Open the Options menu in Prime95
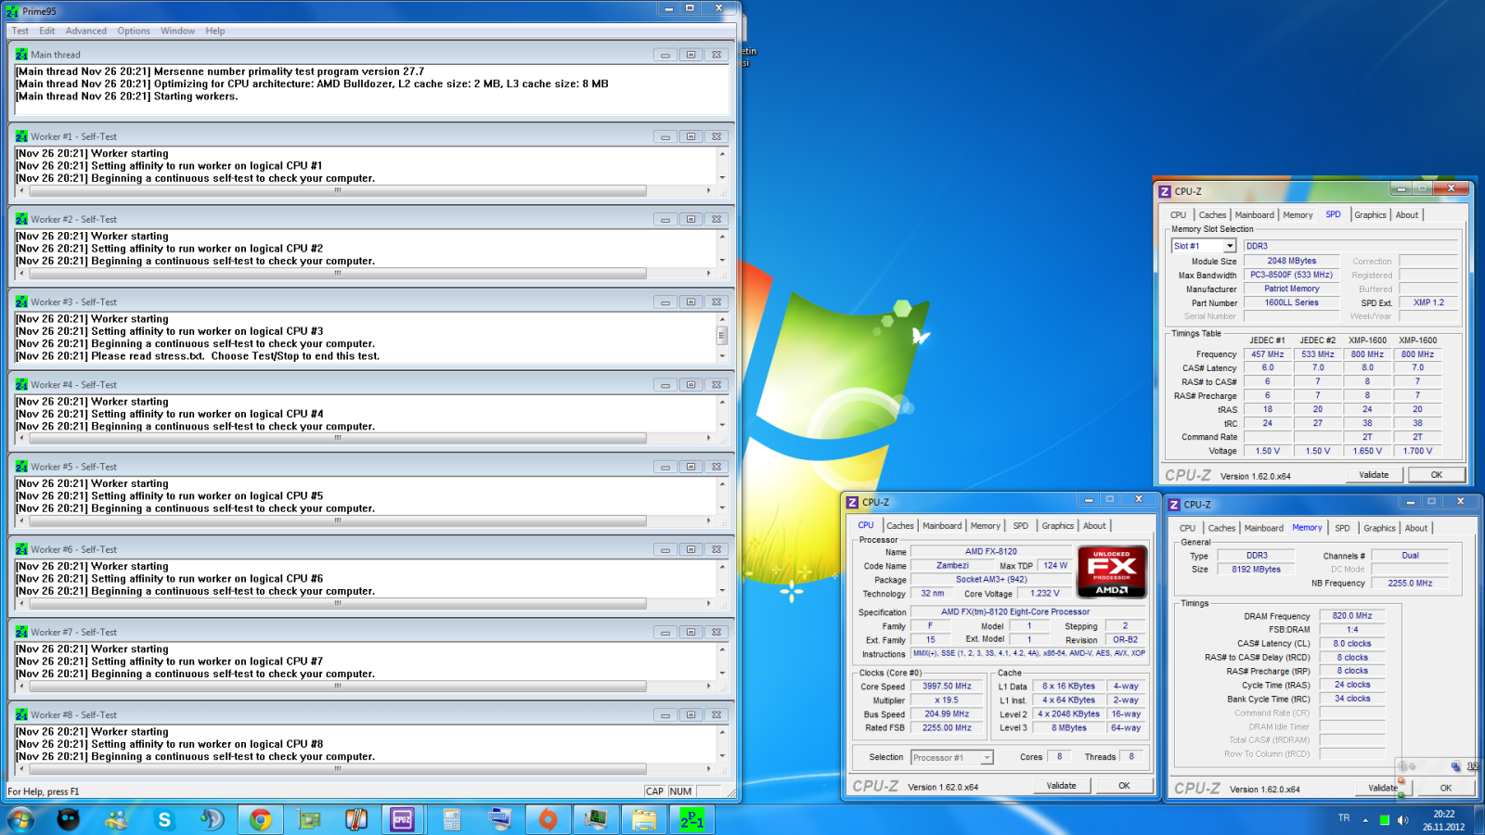 point(134,31)
